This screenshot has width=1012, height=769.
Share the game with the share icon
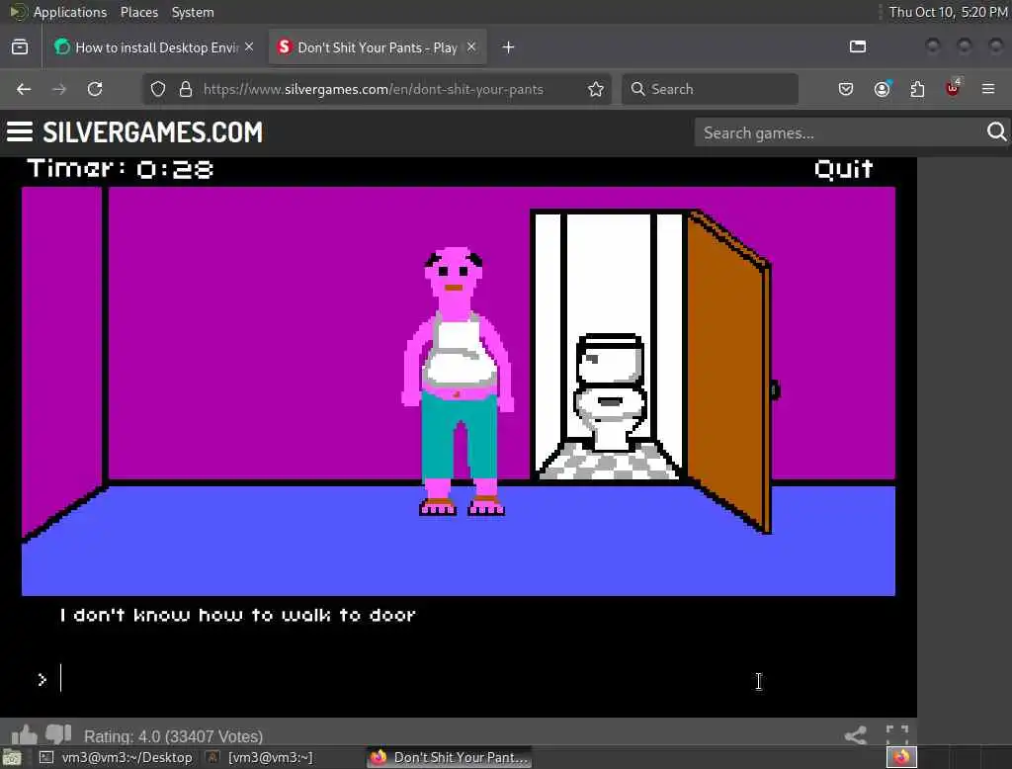coord(856,735)
